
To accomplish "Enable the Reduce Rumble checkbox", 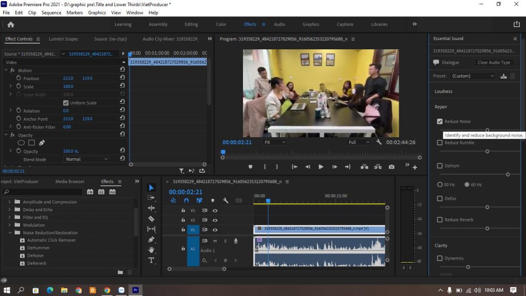I will coord(440,142).
